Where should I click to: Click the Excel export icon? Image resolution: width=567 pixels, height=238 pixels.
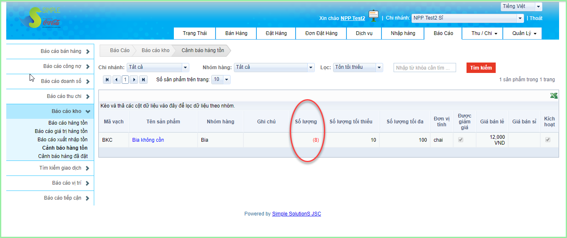coord(554,96)
